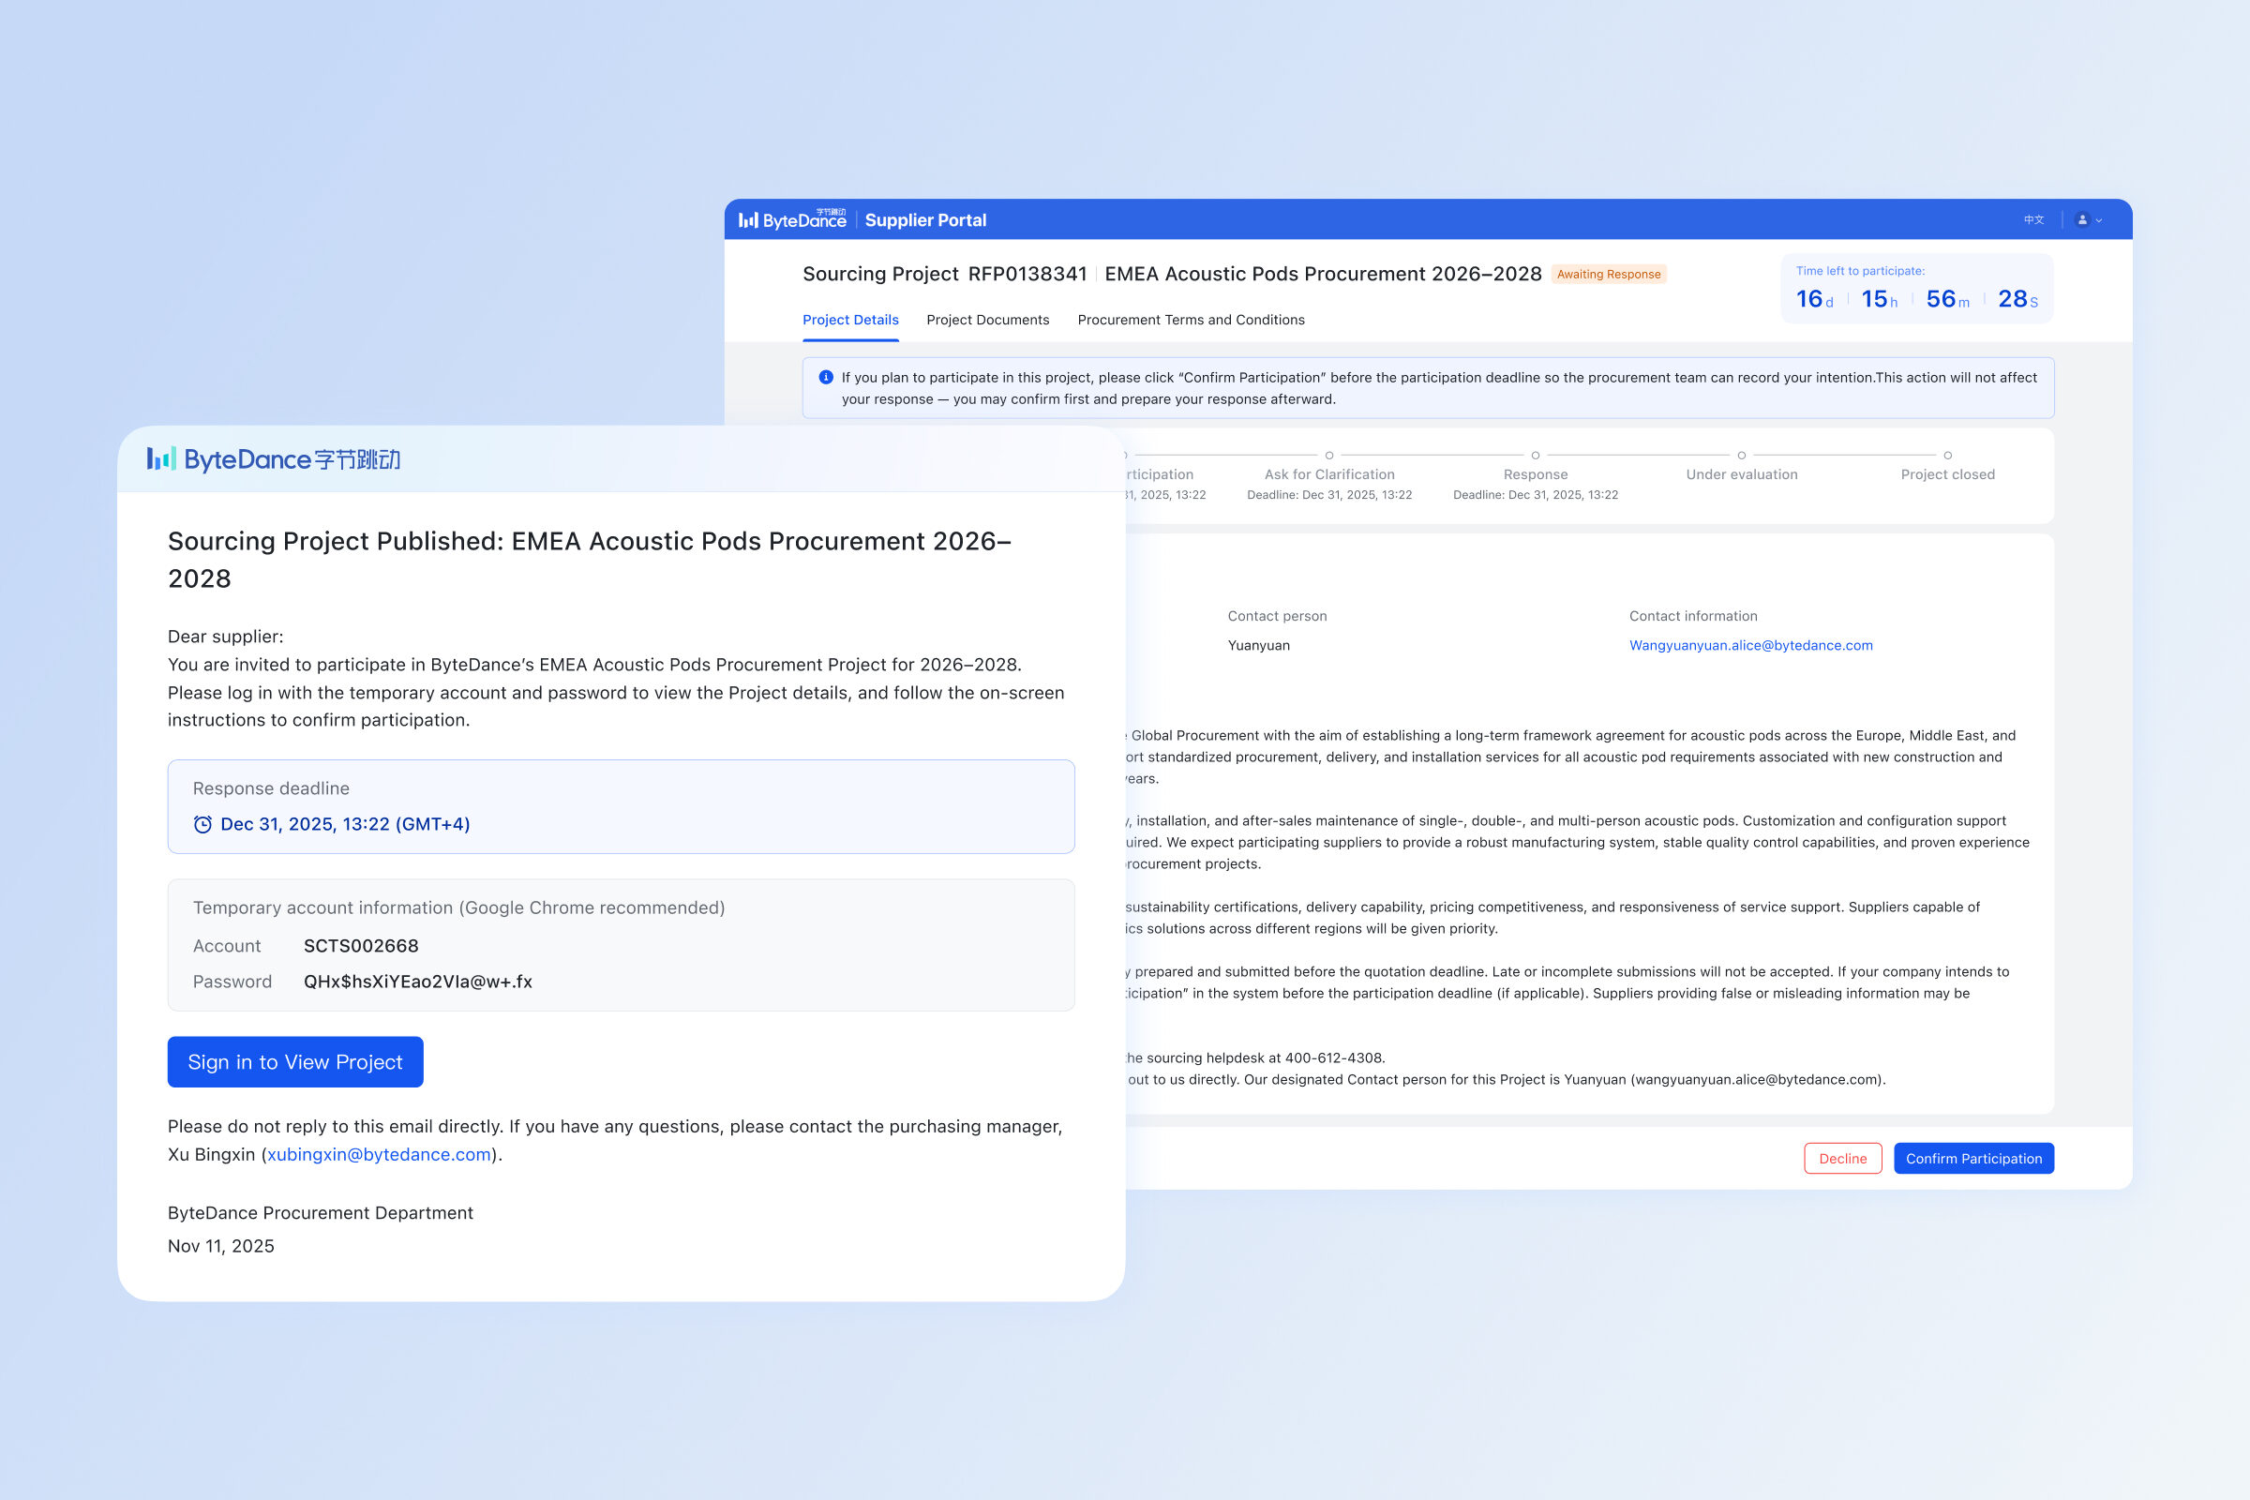Open the user avatar icon in the top bar
Image resolution: width=2250 pixels, height=1500 pixels.
pyautogui.click(x=2082, y=219)
